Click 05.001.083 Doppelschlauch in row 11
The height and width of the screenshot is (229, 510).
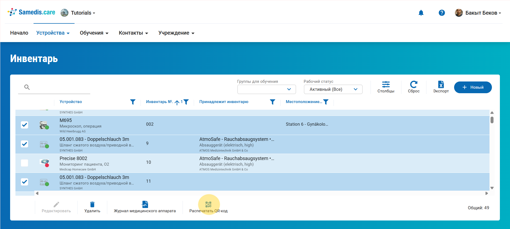pos(94,177)
